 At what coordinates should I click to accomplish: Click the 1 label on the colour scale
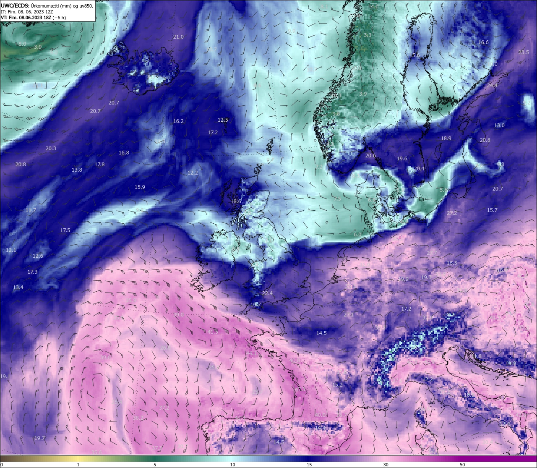coord(78,465)
